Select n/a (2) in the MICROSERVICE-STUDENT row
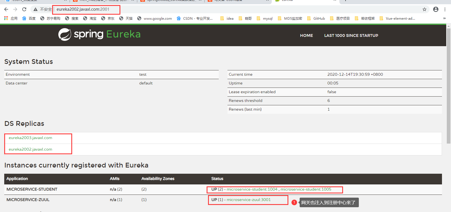451x212 pixels. [x=116, y=189]
